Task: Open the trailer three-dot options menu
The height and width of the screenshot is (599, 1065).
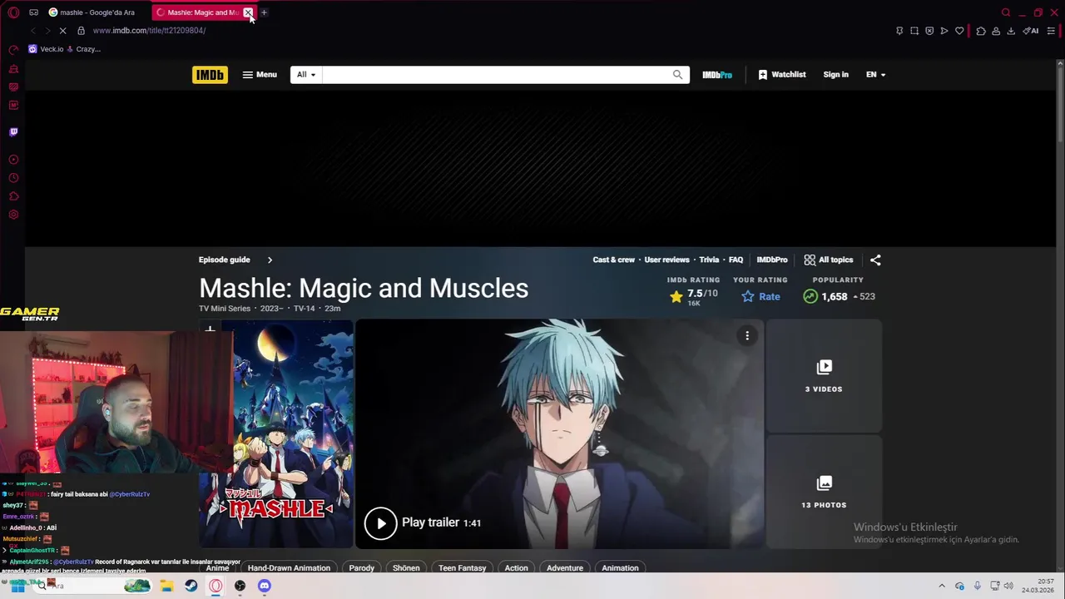Action: click(x=747, y=335)
